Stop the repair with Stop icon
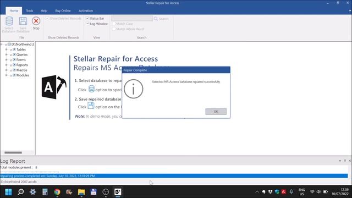The height and width of the screenshot is (198, 352). tap(36, 21)
